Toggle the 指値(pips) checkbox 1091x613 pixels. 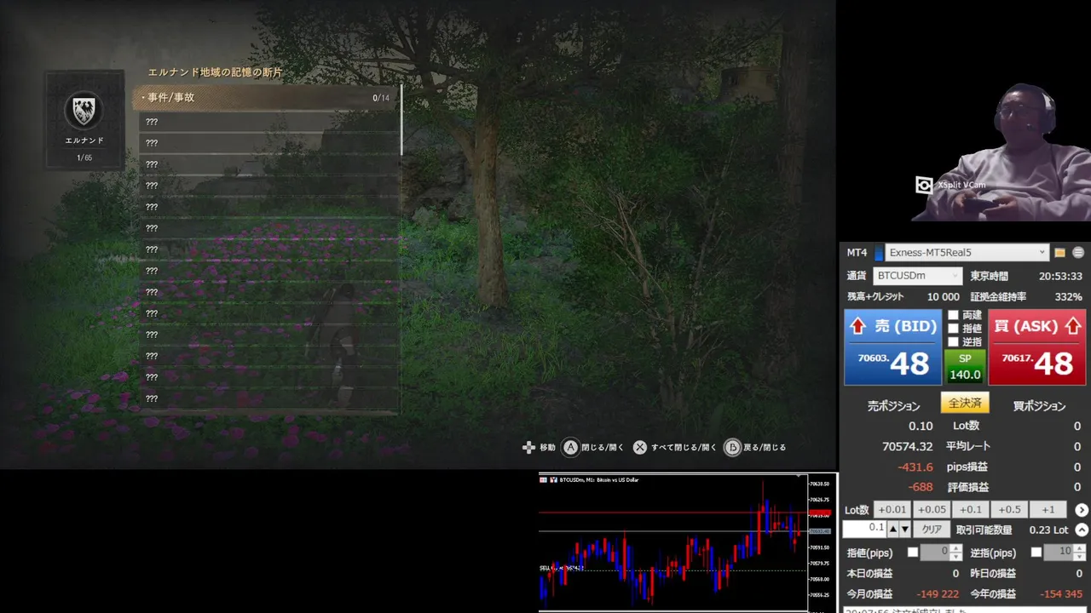913,553
